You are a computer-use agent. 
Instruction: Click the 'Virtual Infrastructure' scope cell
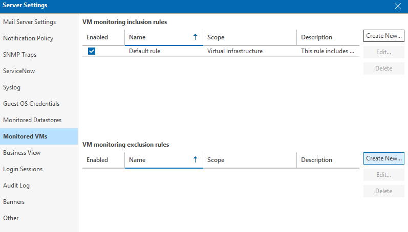250,51
